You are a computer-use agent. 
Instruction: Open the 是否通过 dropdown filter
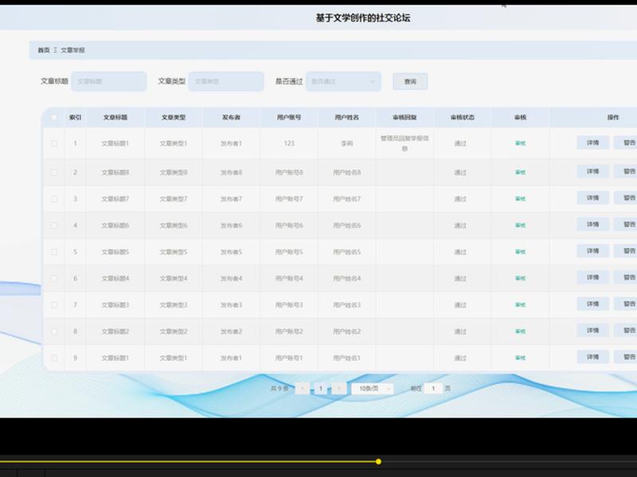343,82
